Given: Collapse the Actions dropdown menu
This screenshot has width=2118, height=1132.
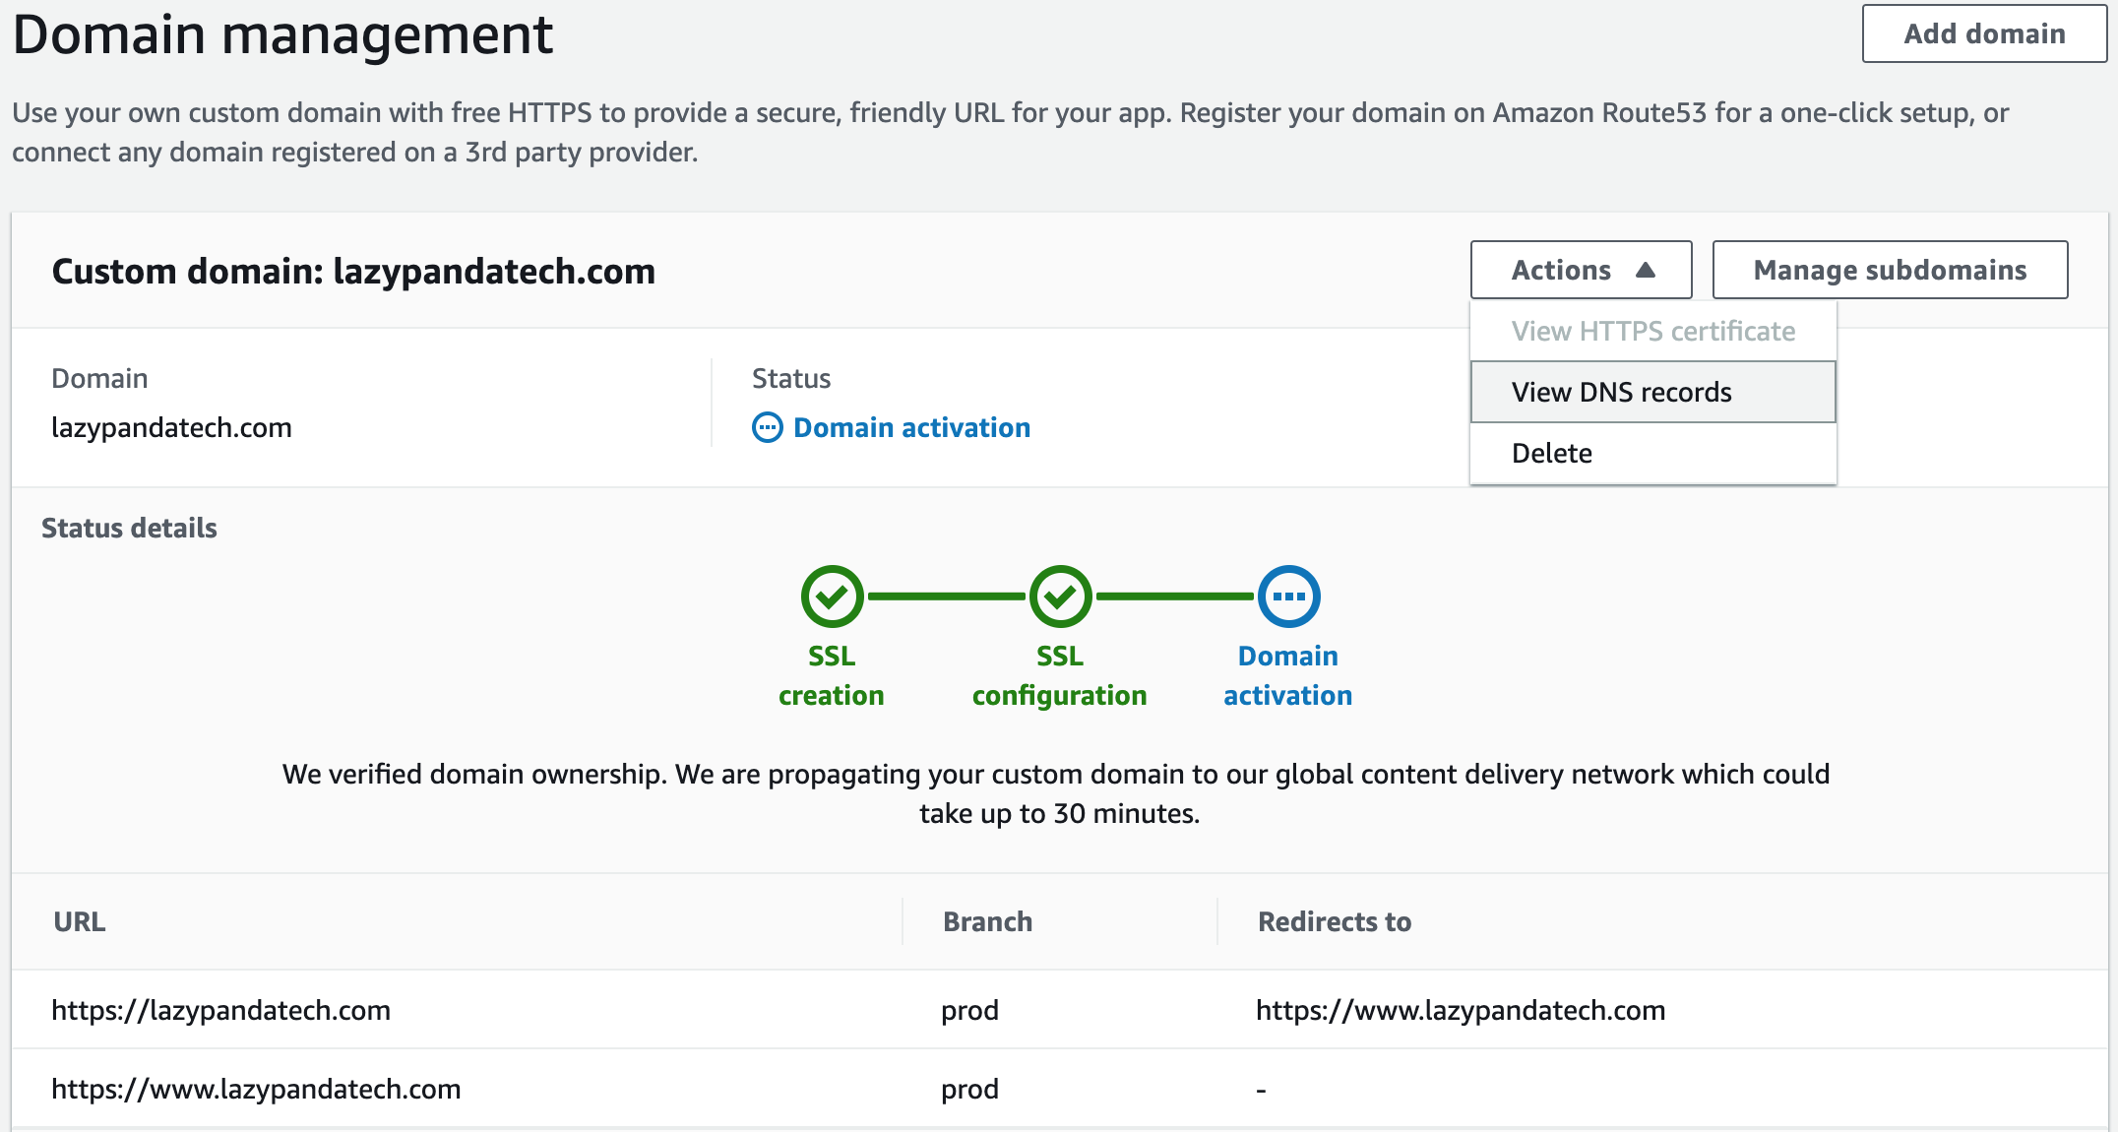Looking at the screenshot, I should pos(1581,270).
